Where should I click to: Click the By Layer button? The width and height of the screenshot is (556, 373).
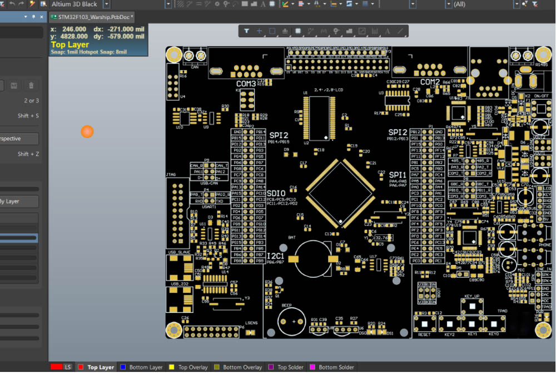[x=19, y=201]
